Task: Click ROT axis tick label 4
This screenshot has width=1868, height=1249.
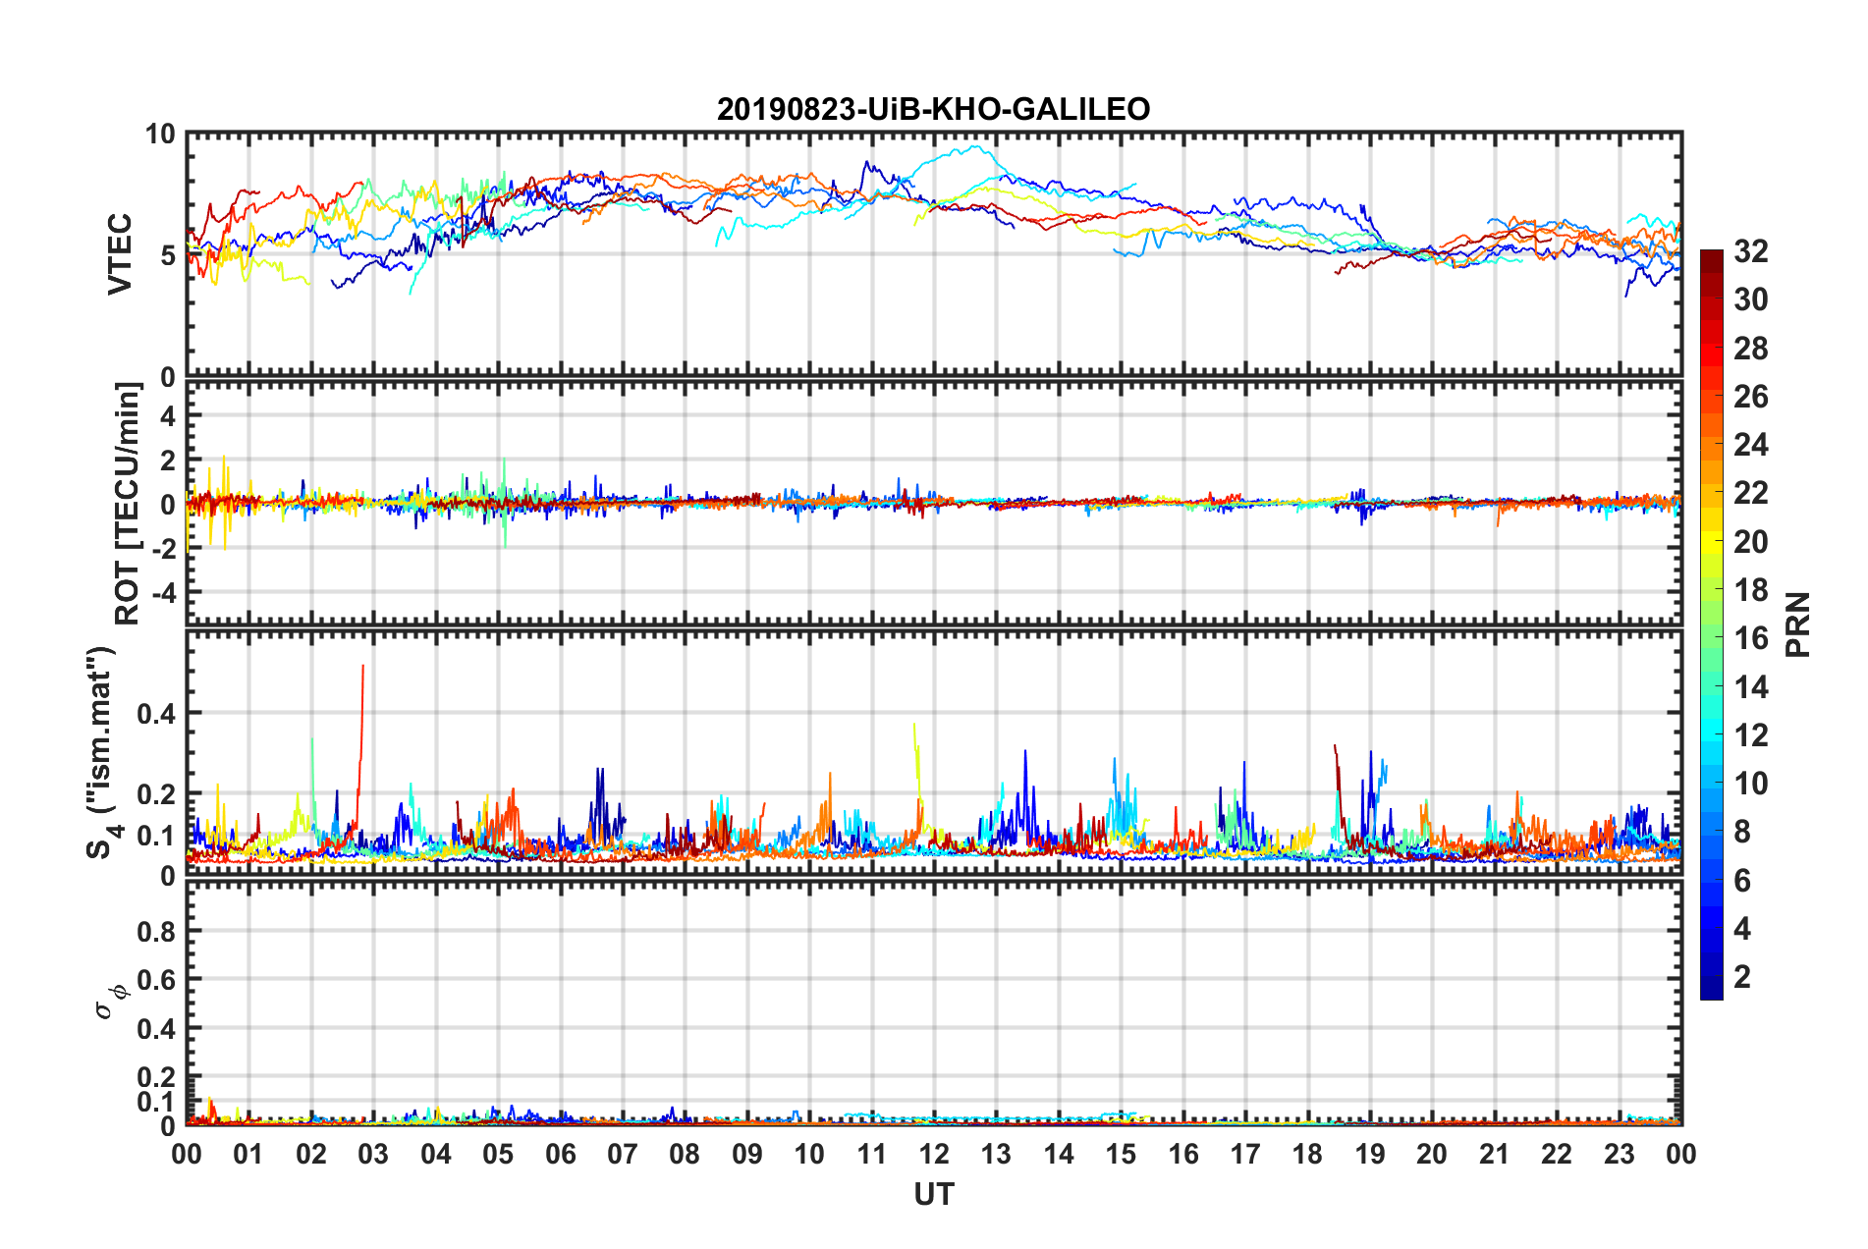Action: click(x=168, y=416)
